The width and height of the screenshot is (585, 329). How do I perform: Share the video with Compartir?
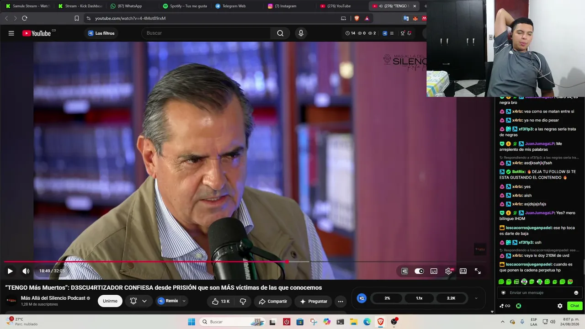tap(273, 301)
